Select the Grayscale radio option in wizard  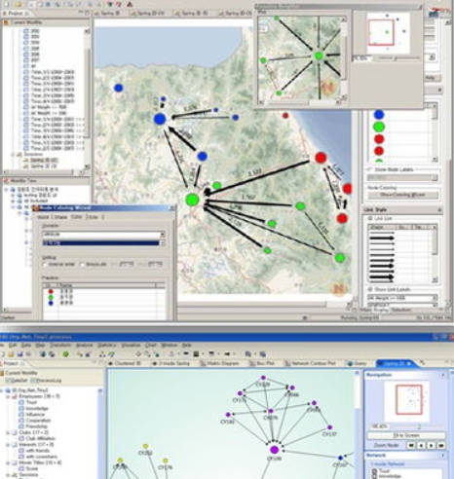pos(83,265)
